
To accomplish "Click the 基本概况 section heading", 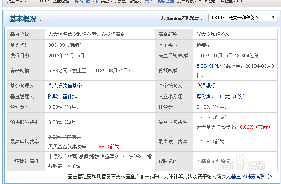I will click(23, 19).
